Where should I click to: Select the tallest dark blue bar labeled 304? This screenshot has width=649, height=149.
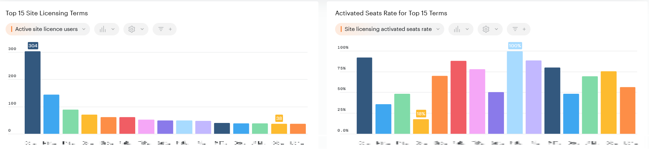33,92
